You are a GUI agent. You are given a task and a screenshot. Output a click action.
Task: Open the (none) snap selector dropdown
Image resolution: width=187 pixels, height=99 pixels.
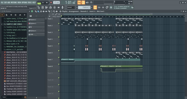[71, 7]
